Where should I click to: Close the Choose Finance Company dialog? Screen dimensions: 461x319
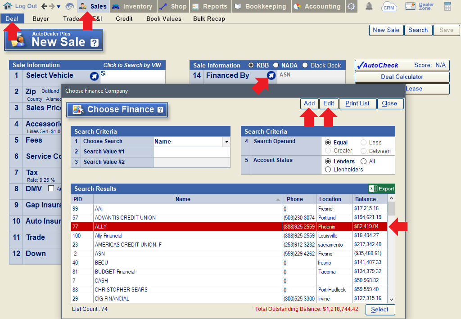coord(389,103)
